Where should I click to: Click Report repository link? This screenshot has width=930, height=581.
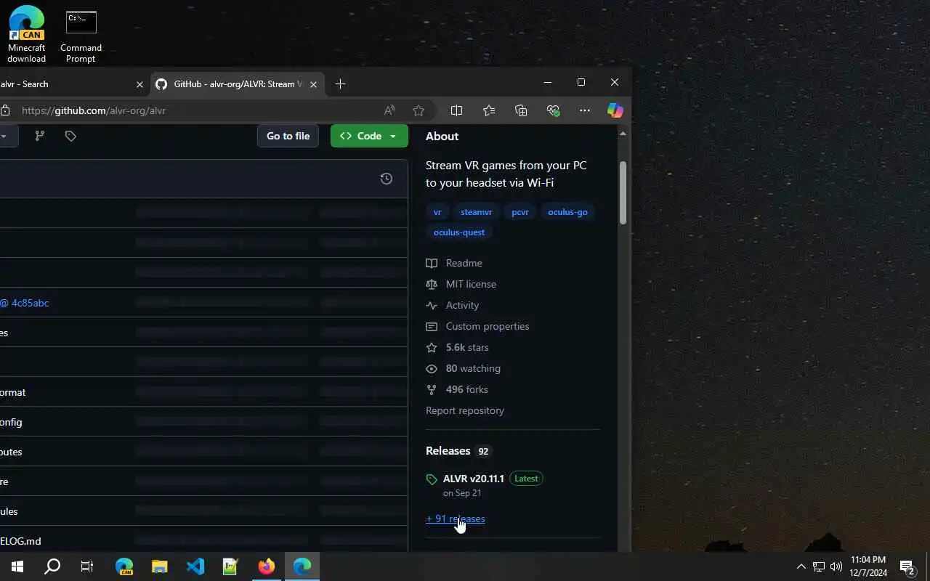465,410
